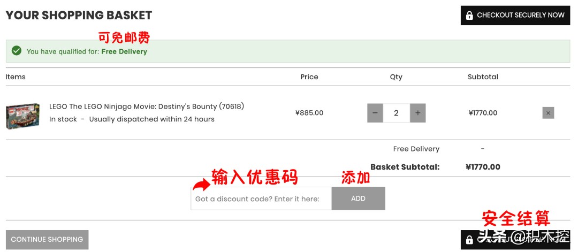
Task: Decrease quantity with the minus button
Action: (x=375, y=113)
